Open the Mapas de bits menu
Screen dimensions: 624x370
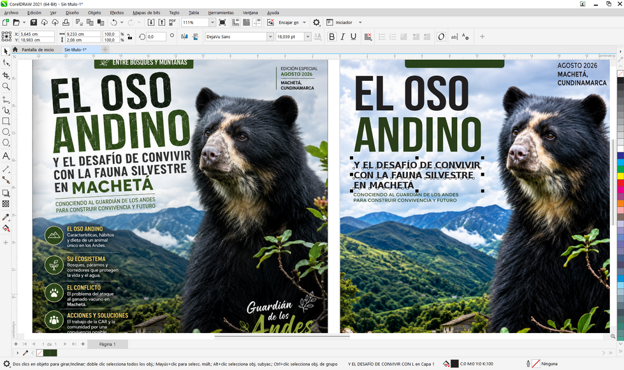coord(147,13)
